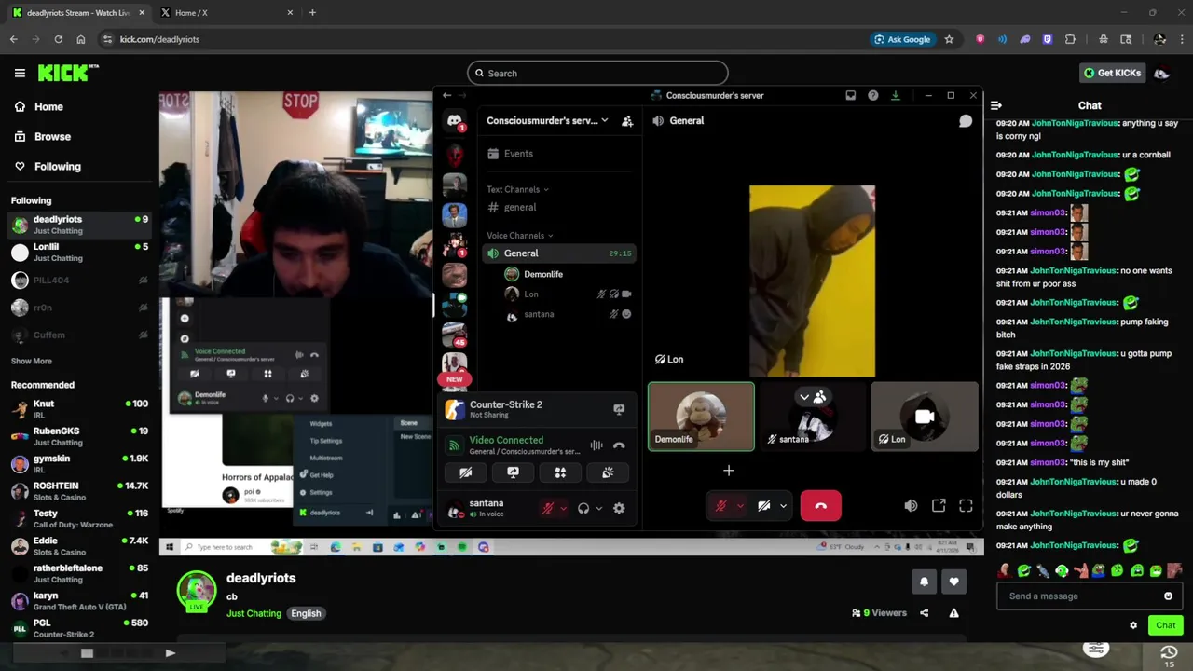Open the general text channel
This screenshot has height=671, width=1193.
tap(520, 208)
